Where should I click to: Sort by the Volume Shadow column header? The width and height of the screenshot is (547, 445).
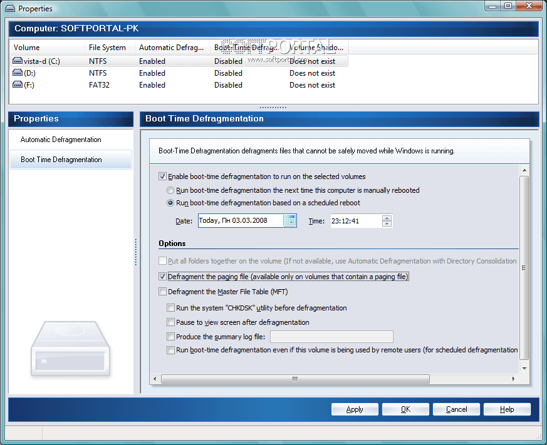click(x=317, y=48)
